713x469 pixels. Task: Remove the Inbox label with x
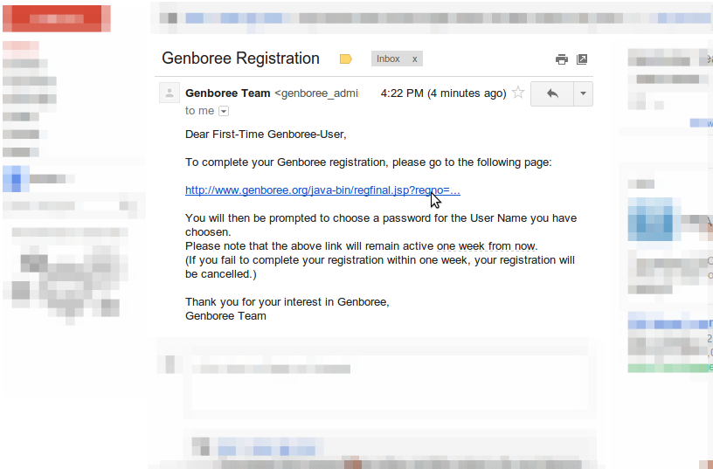(x=415, y=59)
